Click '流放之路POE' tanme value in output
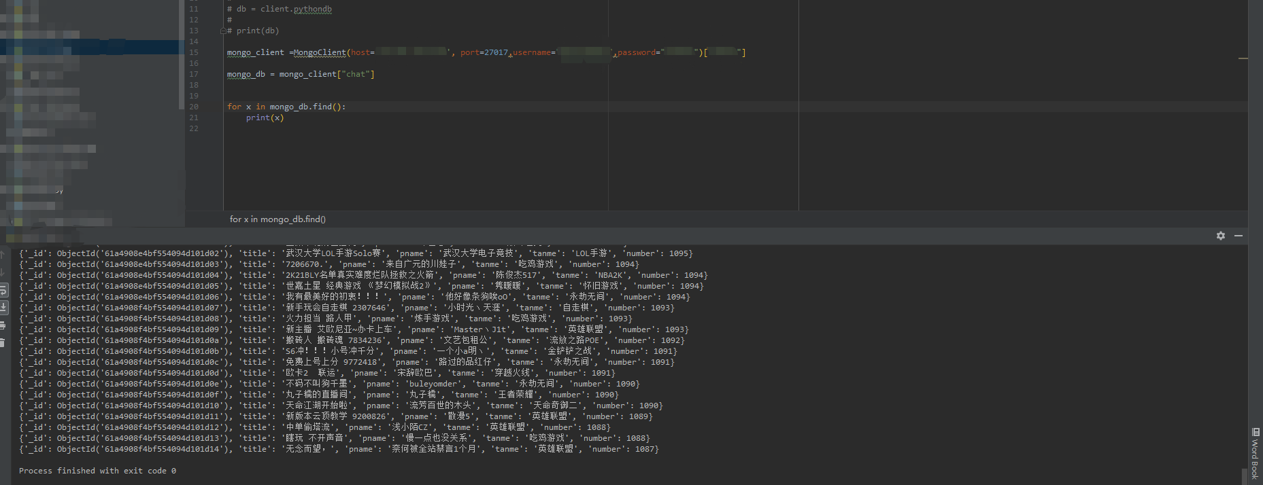This screenshot has height=485, width=1263. [575, 340]
